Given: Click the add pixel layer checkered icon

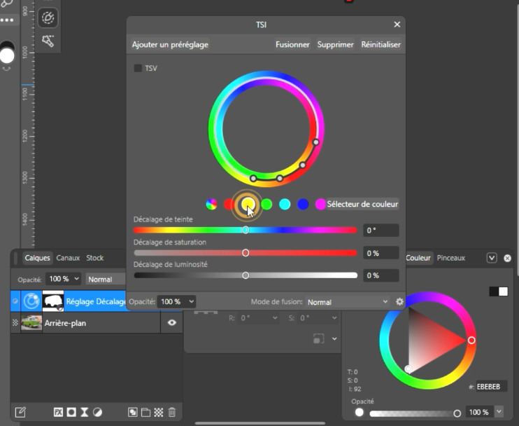Looking at the screenshot, I should (159, 412).
